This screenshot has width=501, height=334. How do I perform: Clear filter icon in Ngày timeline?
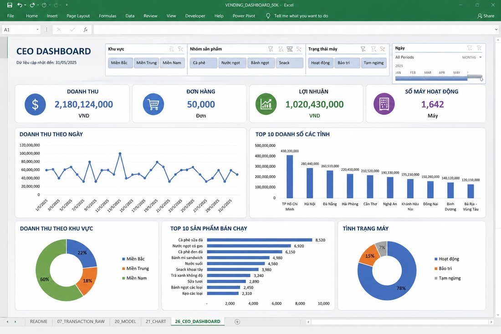479,48
